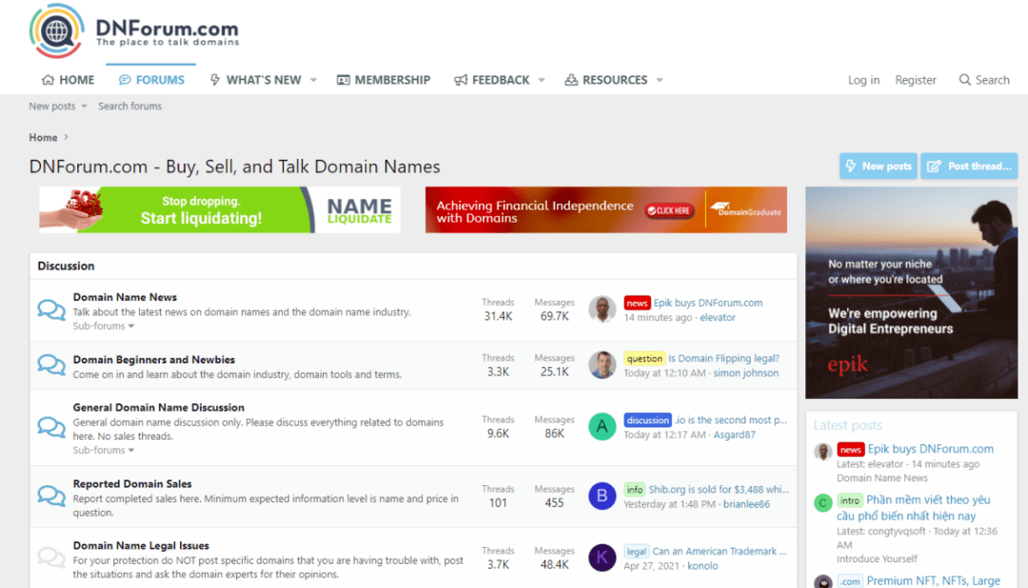
Task: Open the Name Liquidate banner ad
Action: pos(220,209)
